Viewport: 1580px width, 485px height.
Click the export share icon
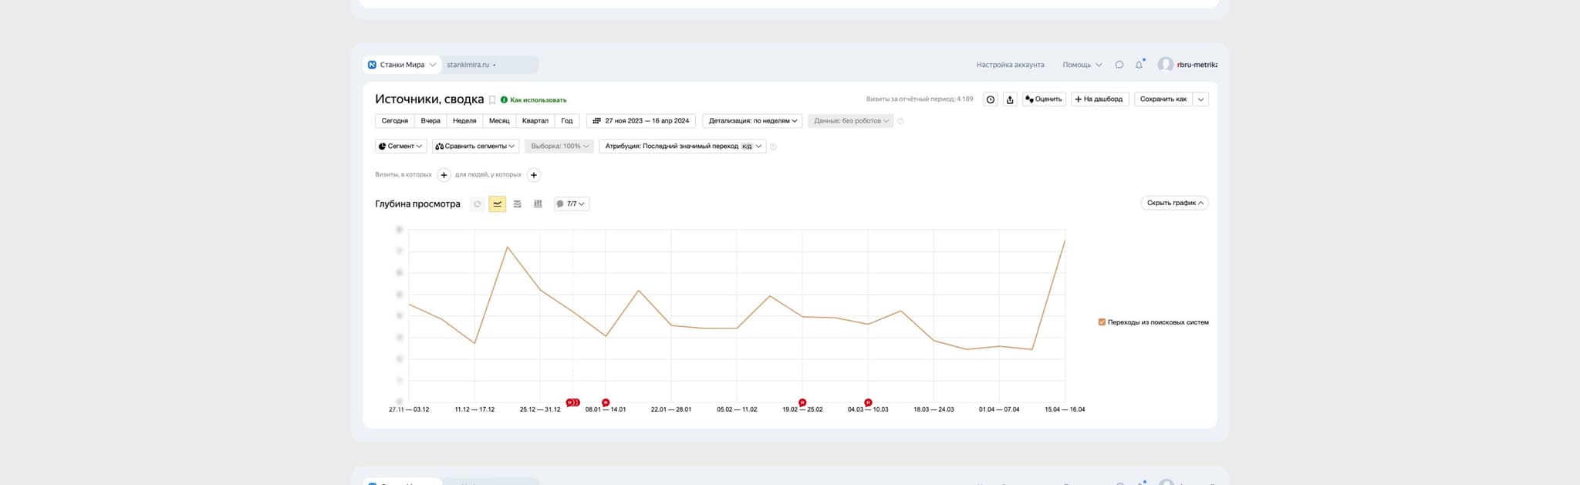point(1010,99)
